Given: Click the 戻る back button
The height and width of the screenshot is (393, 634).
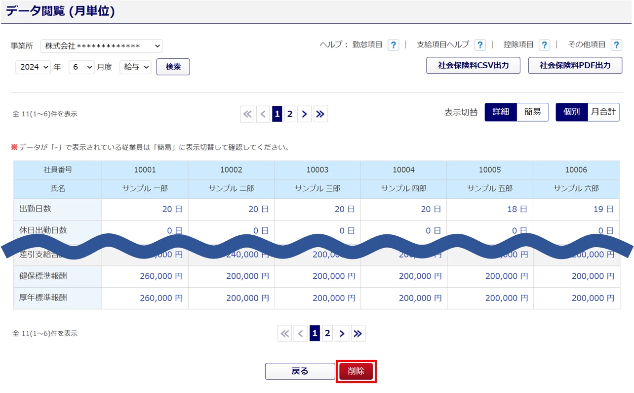Looking at the screenshot, I should (x=300, y=371).
